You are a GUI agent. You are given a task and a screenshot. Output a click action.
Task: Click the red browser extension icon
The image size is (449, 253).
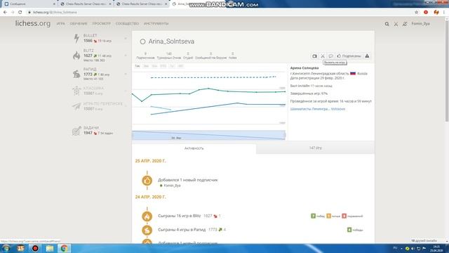426,13
